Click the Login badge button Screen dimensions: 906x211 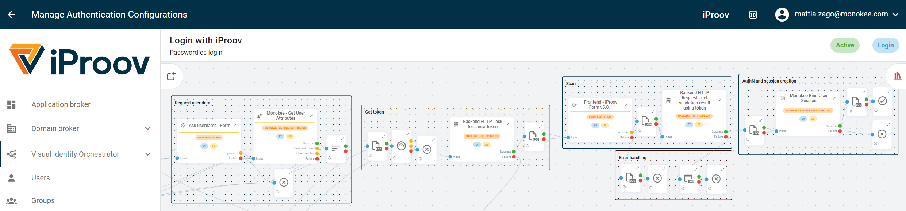pos(886,45)
